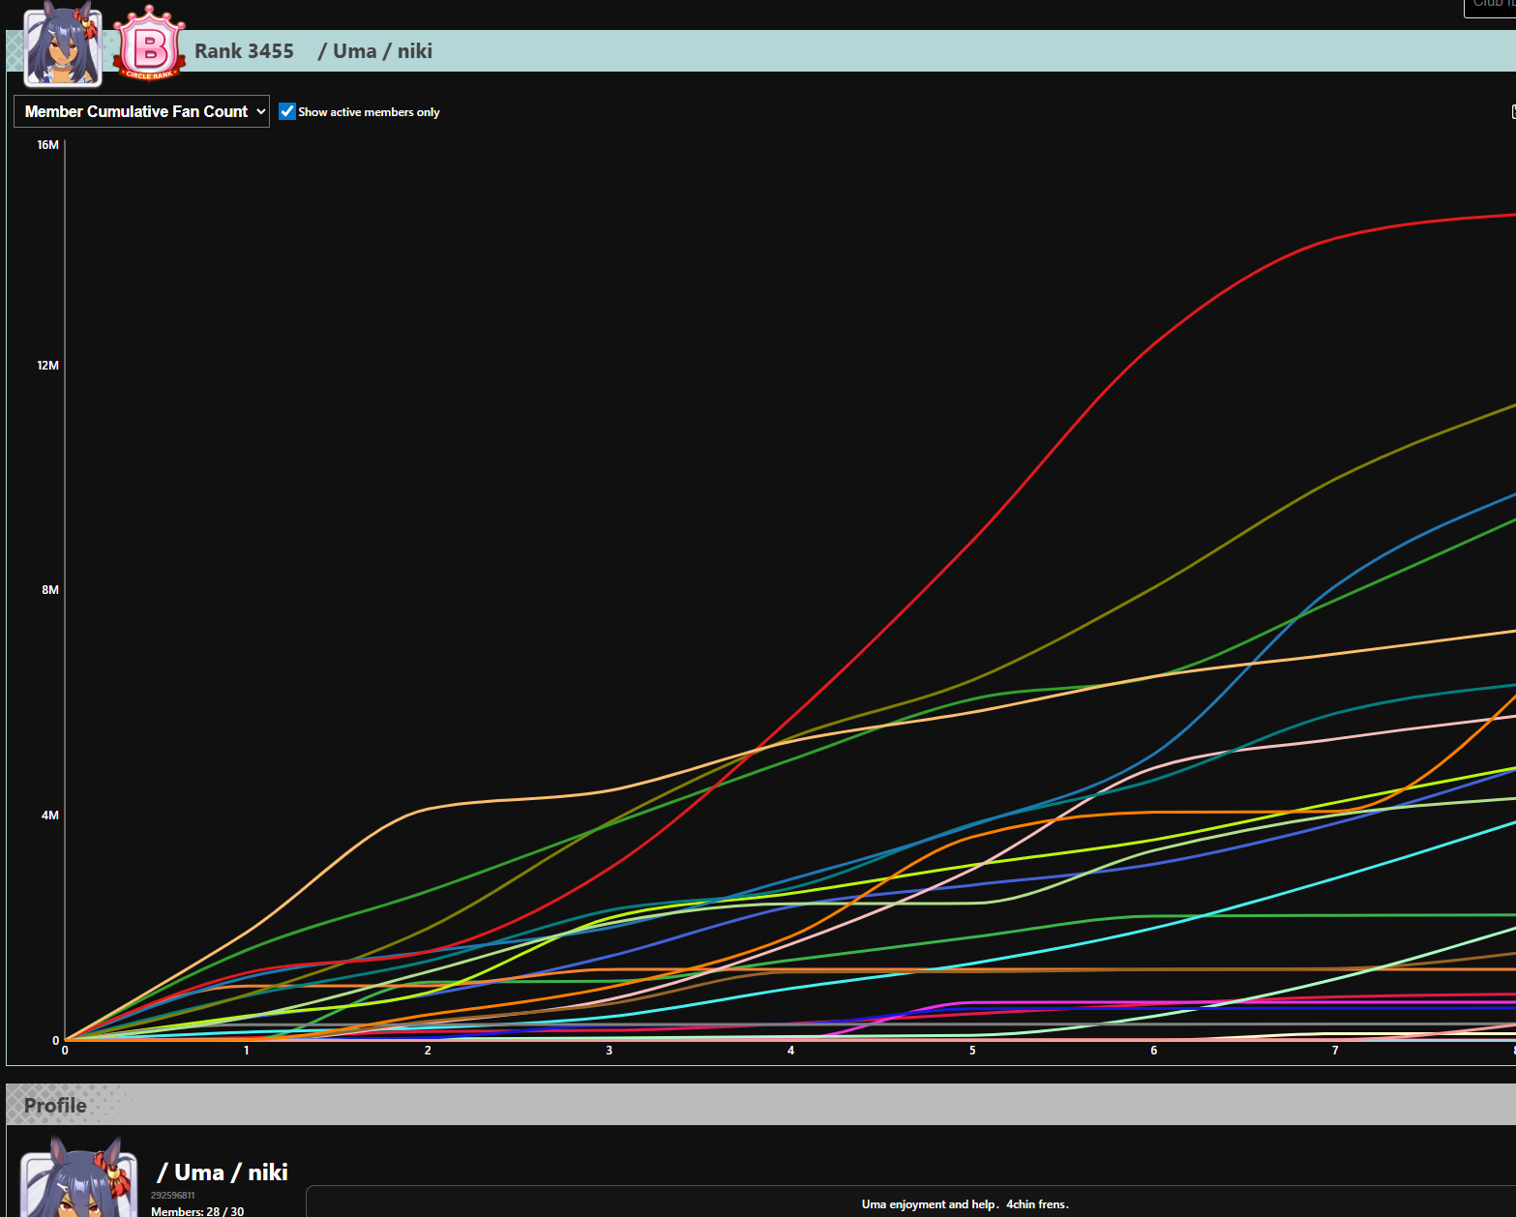Click the 16M axis label
The width and height of the screenshot is (1516, 1217).
[47, 145]
